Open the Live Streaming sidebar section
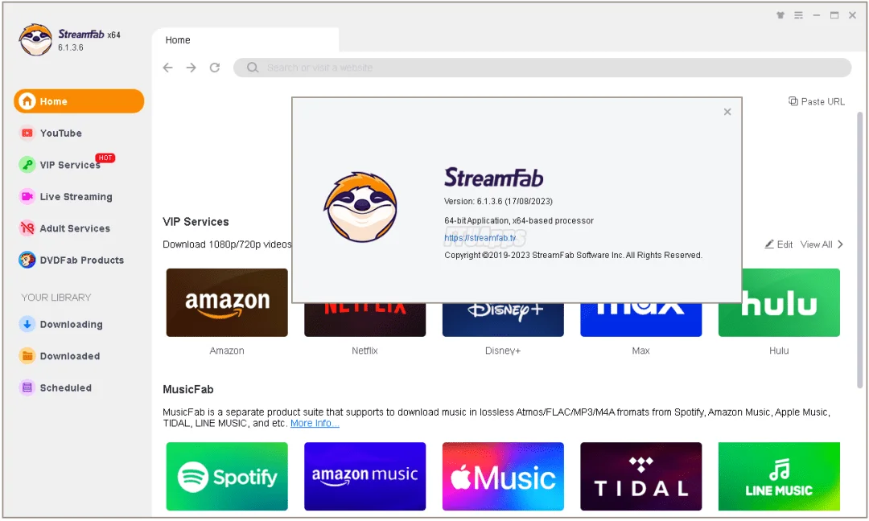The height and width of the screenshot is (521, 869). pos(79,196)
